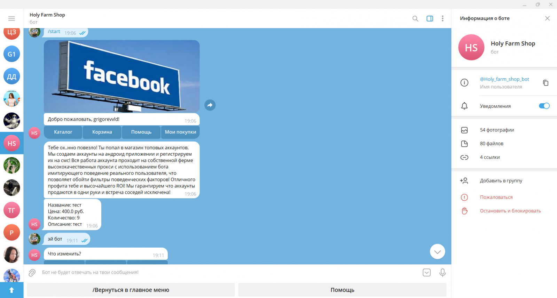557x298 pixels.
Task: Open the chat below the 'ДД' avatar
Action: pos(12,99)
